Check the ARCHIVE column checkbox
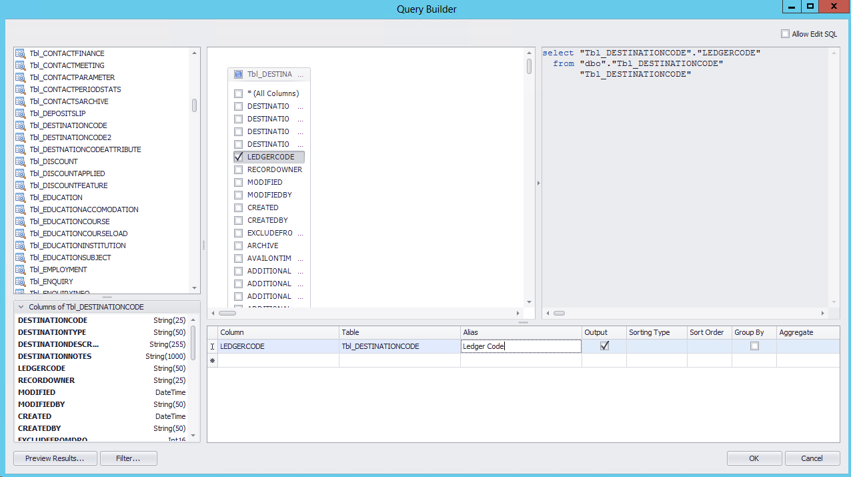Screen dimensions: 851x477 238,246
